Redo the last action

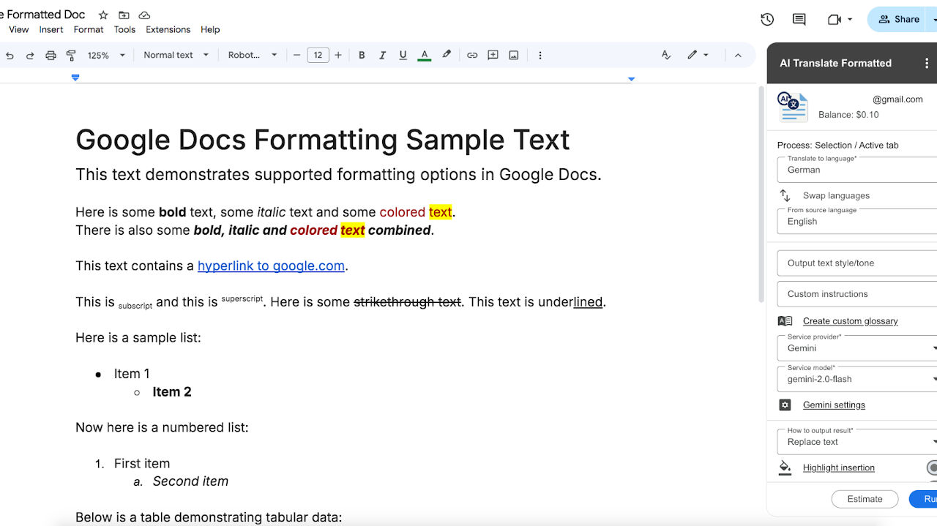tap(30, 56)
